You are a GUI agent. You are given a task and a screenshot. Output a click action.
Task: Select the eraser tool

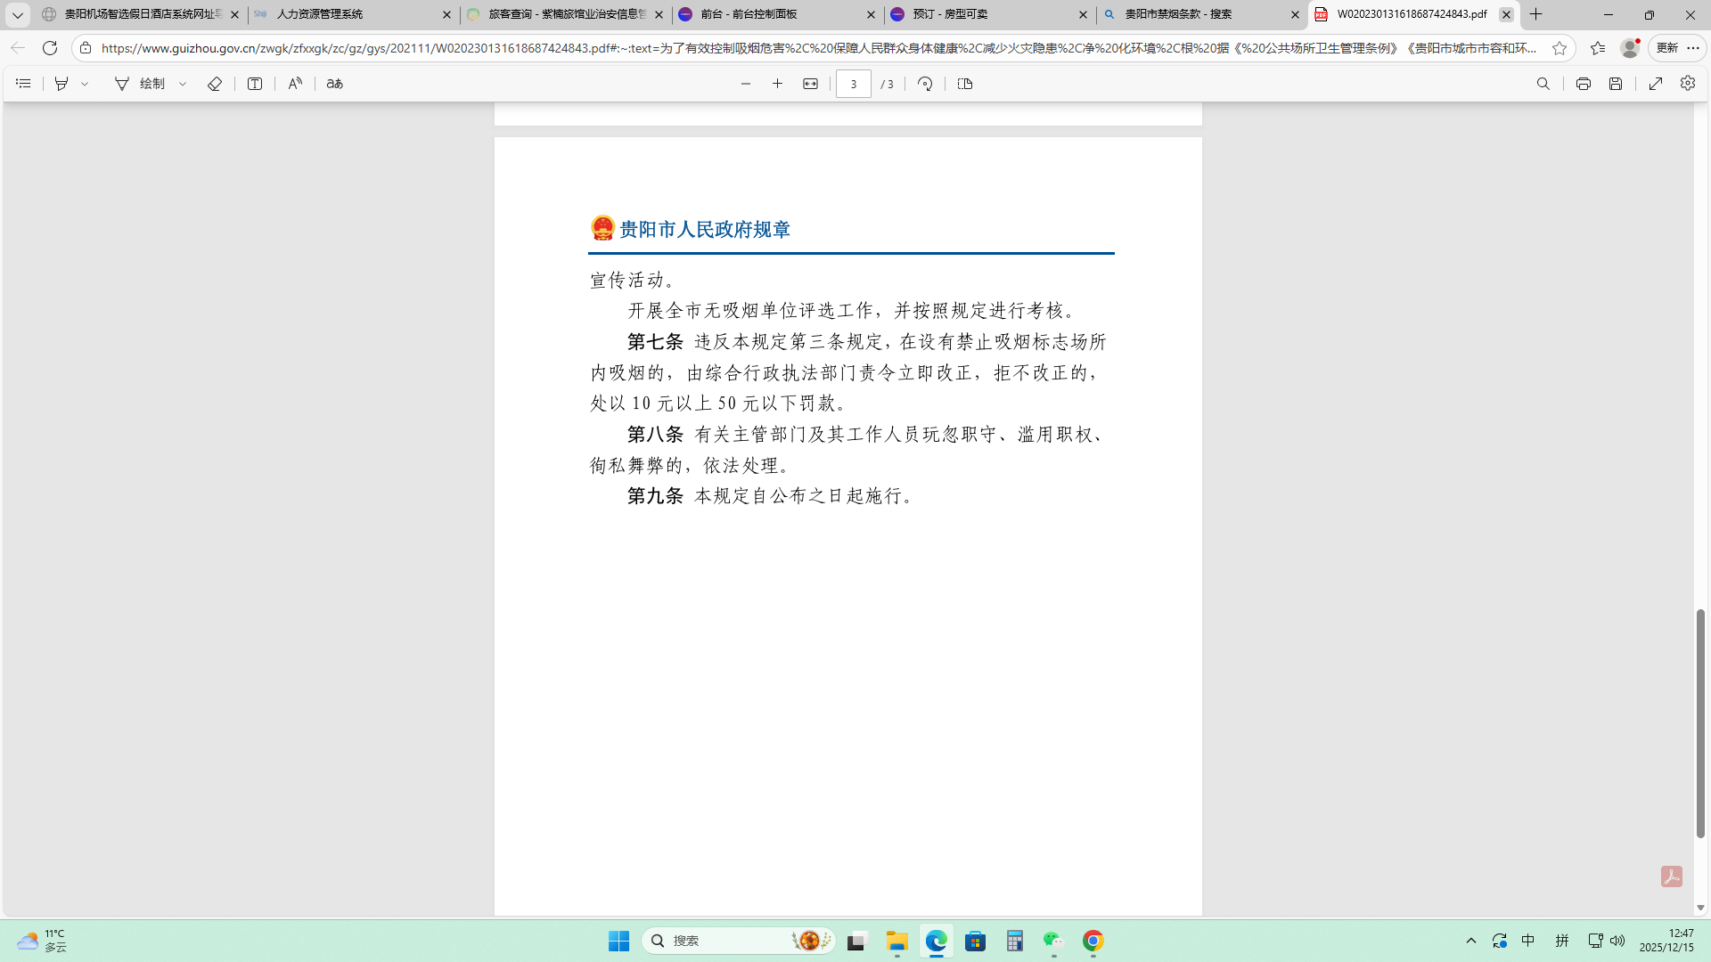point(215,84)
